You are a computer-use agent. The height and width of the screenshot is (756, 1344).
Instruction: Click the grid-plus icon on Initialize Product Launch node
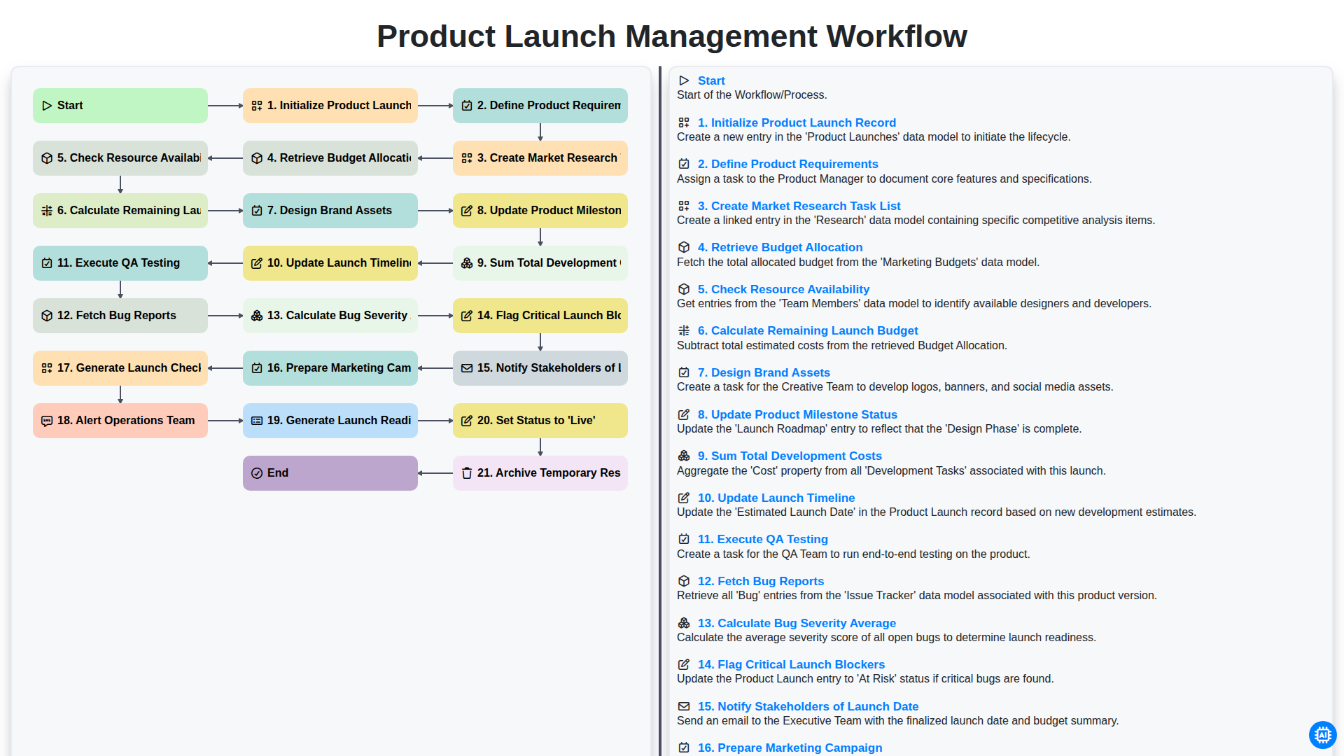[x=257, y=106]
